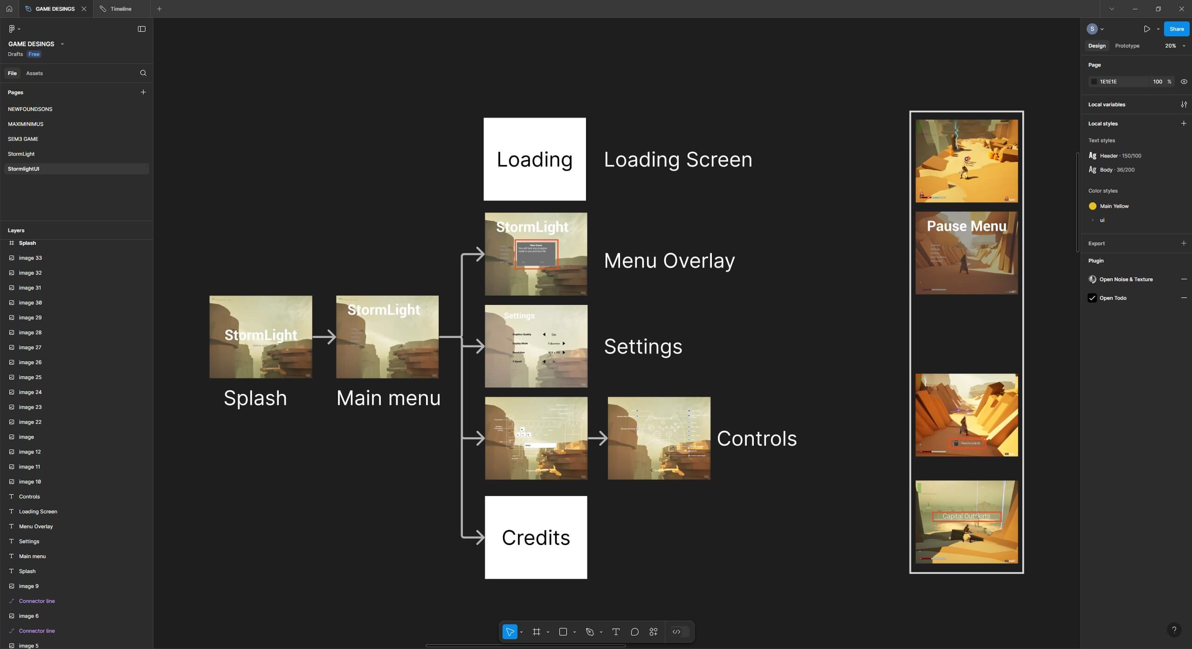Switch to the Prototype tab
This screenshot has width=1192, height=649.
pos(1127,46)
